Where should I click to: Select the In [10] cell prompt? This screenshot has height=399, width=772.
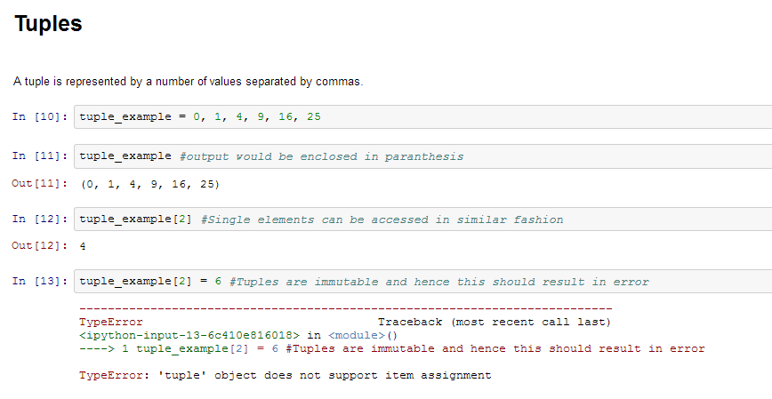tap(41, 117)
